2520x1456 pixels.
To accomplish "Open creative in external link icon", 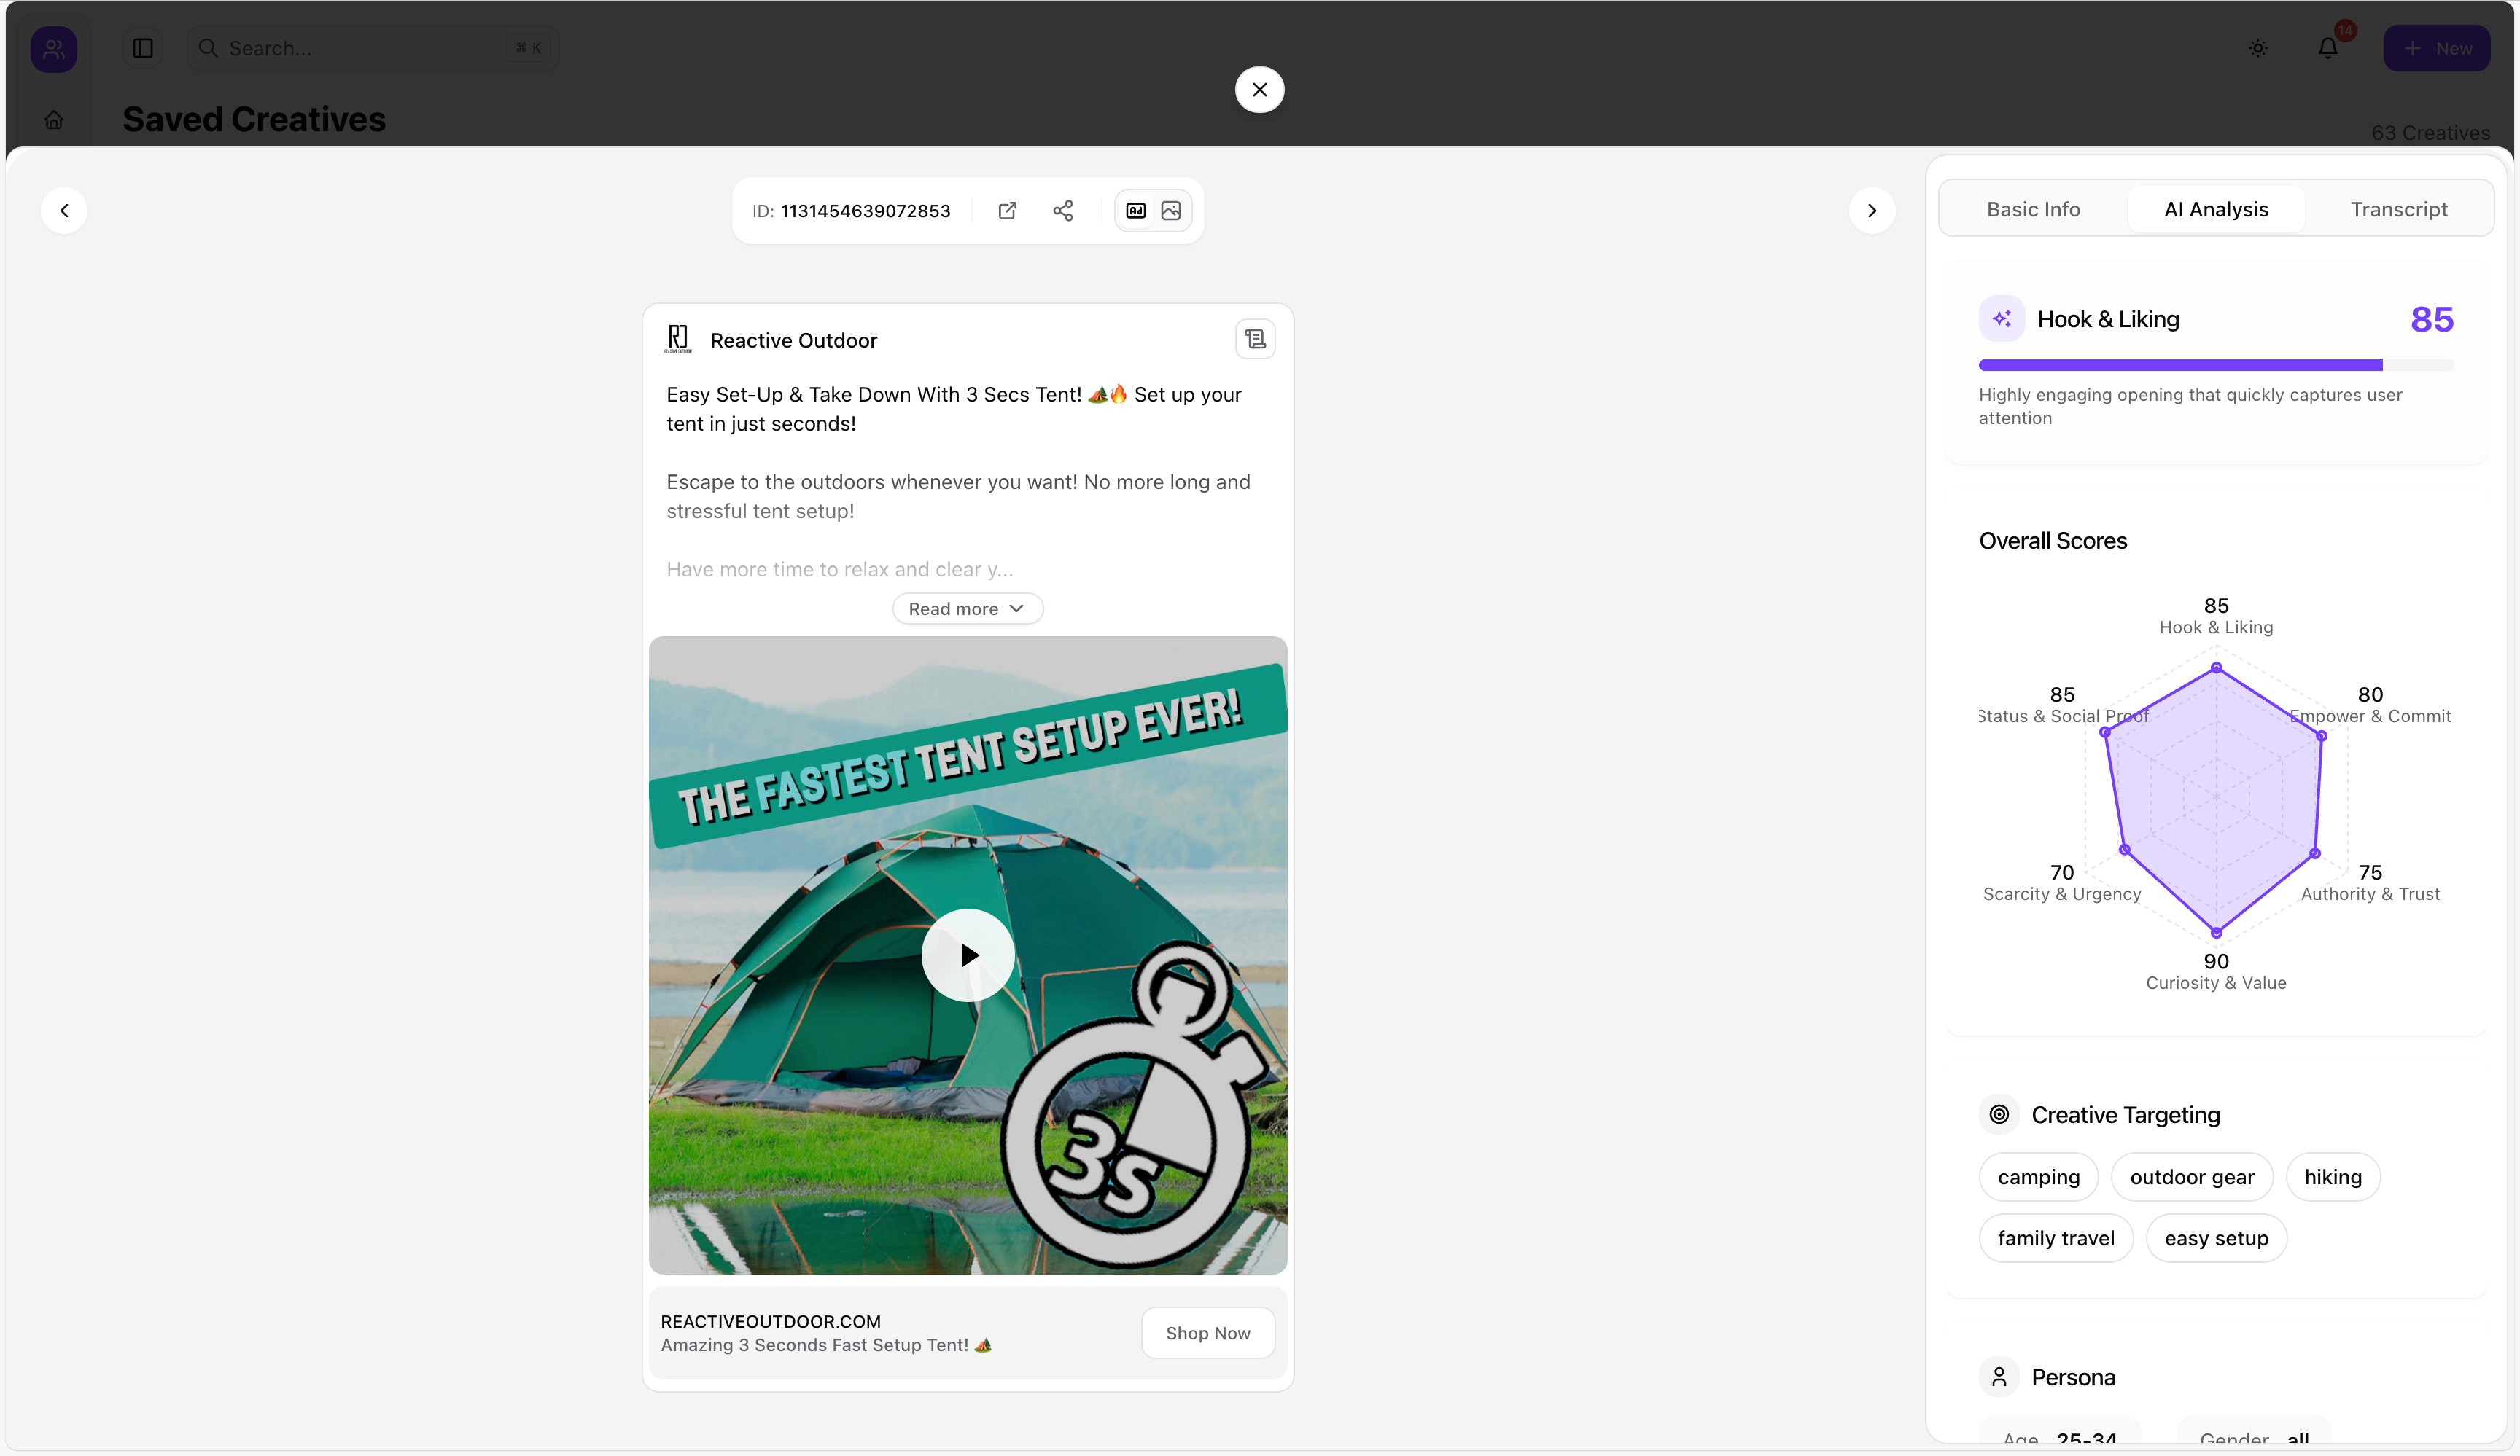I will 1007,211.
